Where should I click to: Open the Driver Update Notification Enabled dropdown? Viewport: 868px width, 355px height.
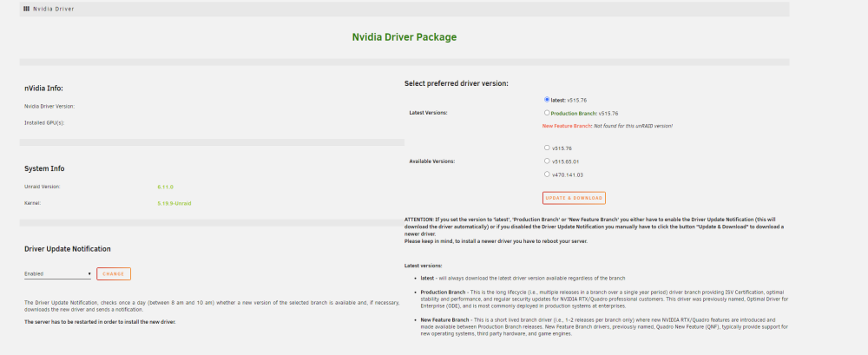(57, 273)
